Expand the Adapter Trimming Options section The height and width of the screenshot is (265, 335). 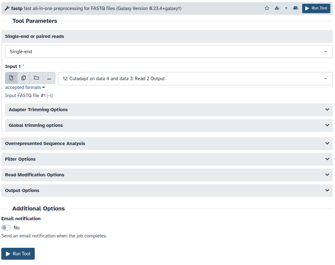point(169,110)
